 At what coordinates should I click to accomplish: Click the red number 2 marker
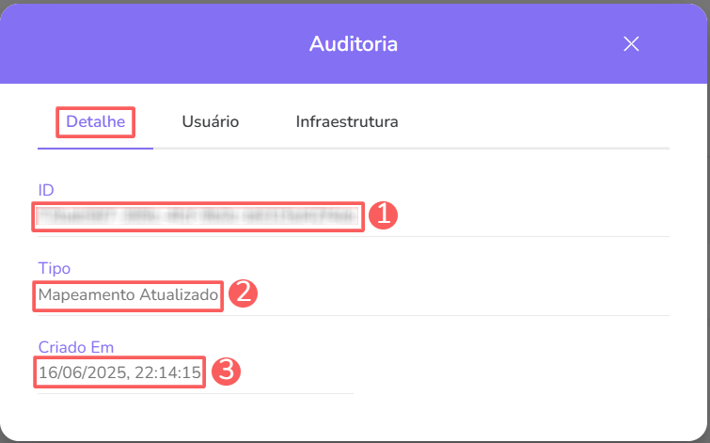pyautogui.click(x=243, y=293)
